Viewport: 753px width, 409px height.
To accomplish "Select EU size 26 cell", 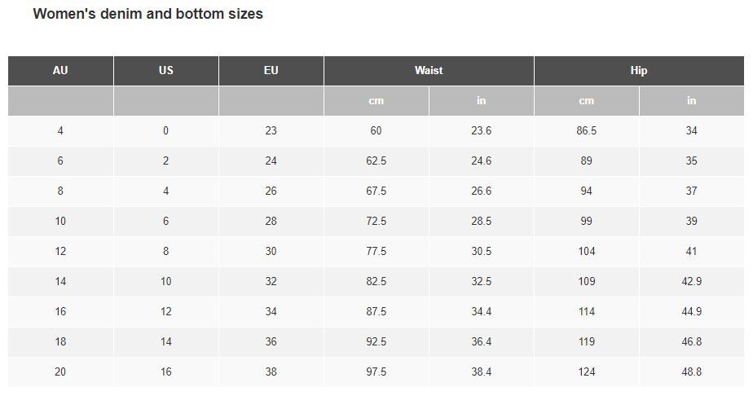I will (271, 191).
